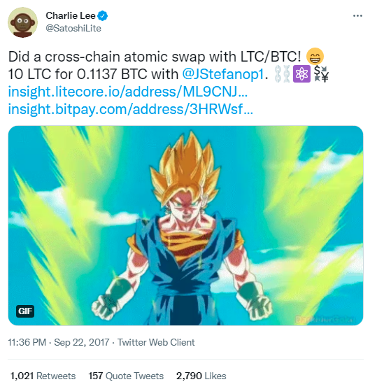370x389 pixels.
Task: Open the @JStefanop1 mention link
Action: coord(222,74)
